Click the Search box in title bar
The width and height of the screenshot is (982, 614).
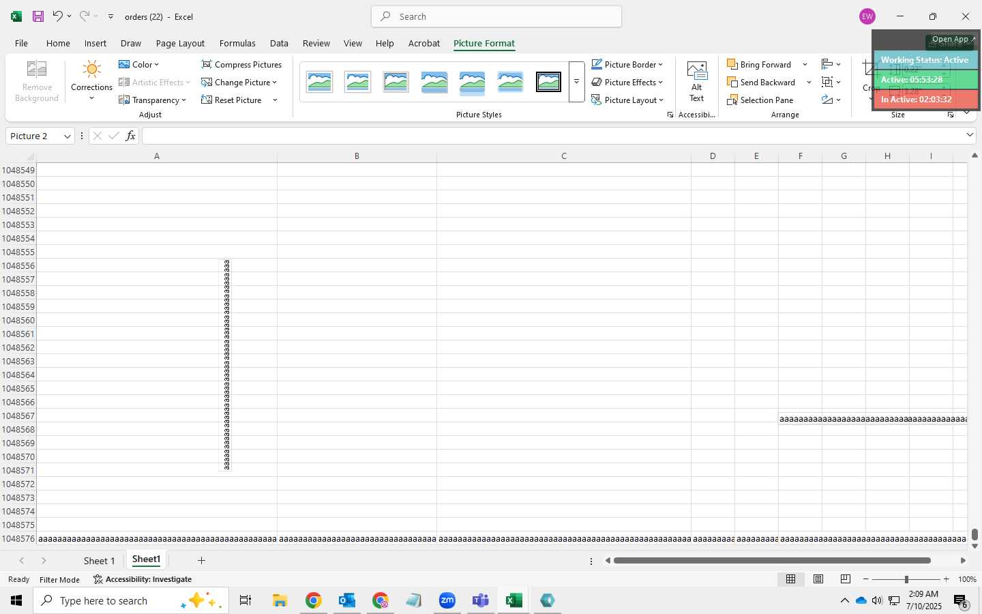point(496,16)
